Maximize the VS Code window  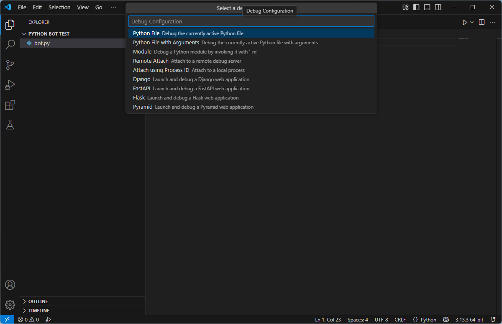click(x=473, y=7)
